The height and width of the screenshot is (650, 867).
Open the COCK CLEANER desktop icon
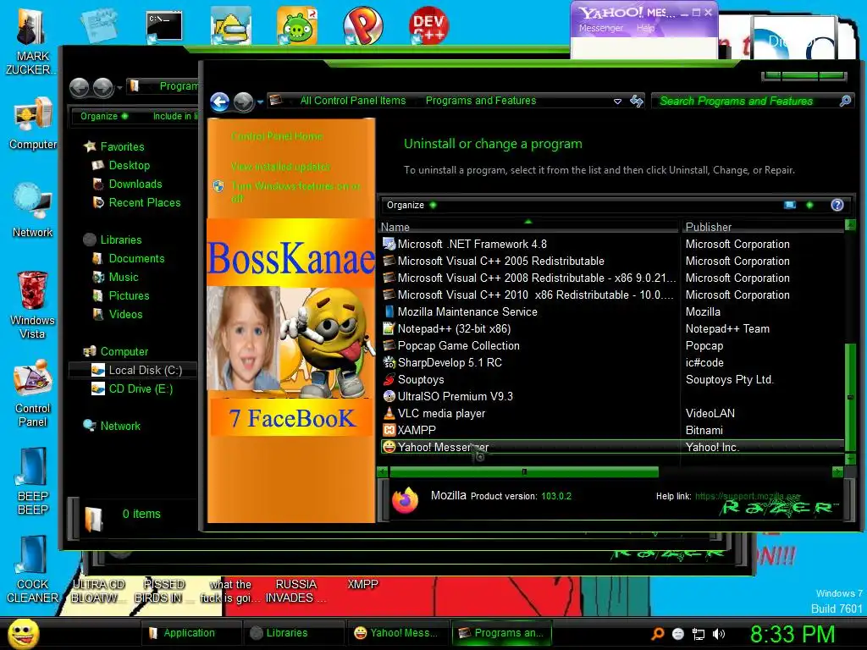tap(33, 570)
